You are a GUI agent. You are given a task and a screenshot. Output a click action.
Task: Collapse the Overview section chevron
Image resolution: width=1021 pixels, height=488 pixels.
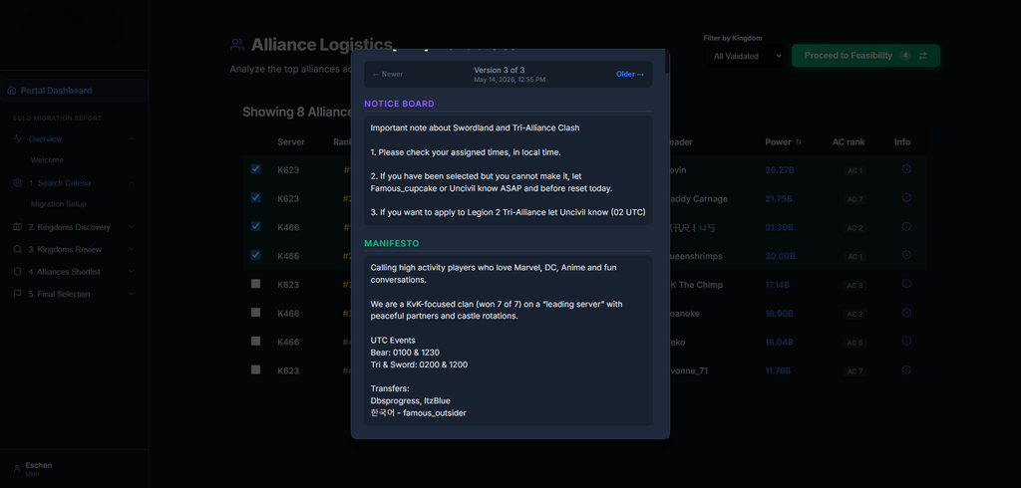[x=132, y=138]
